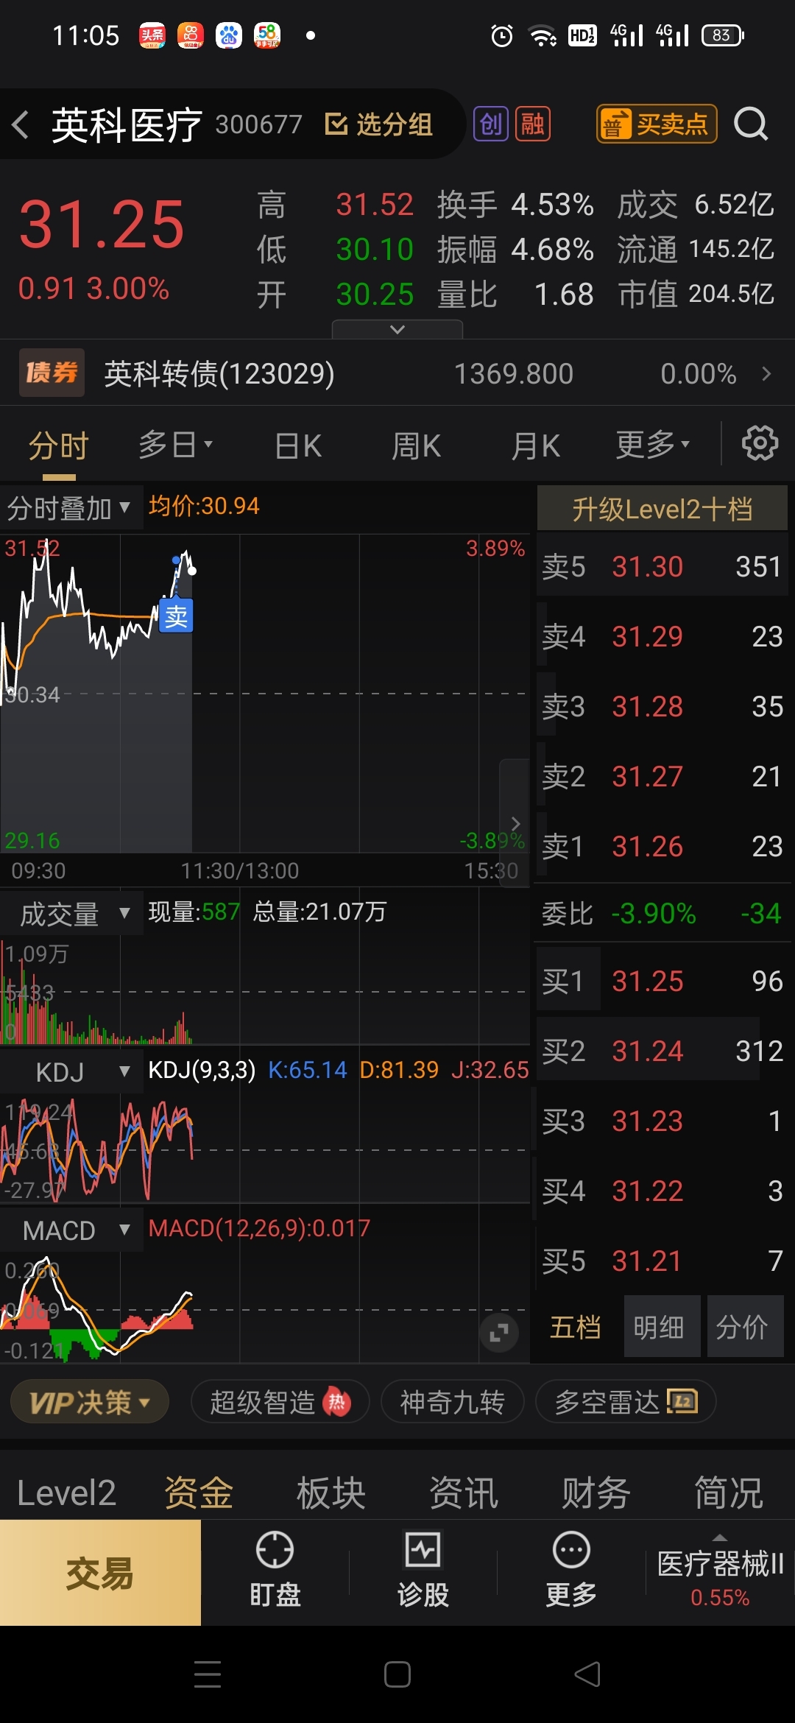Go back using the top-left arrow
Viewport: 795px width, 1723px height.
tap(21, 124)
